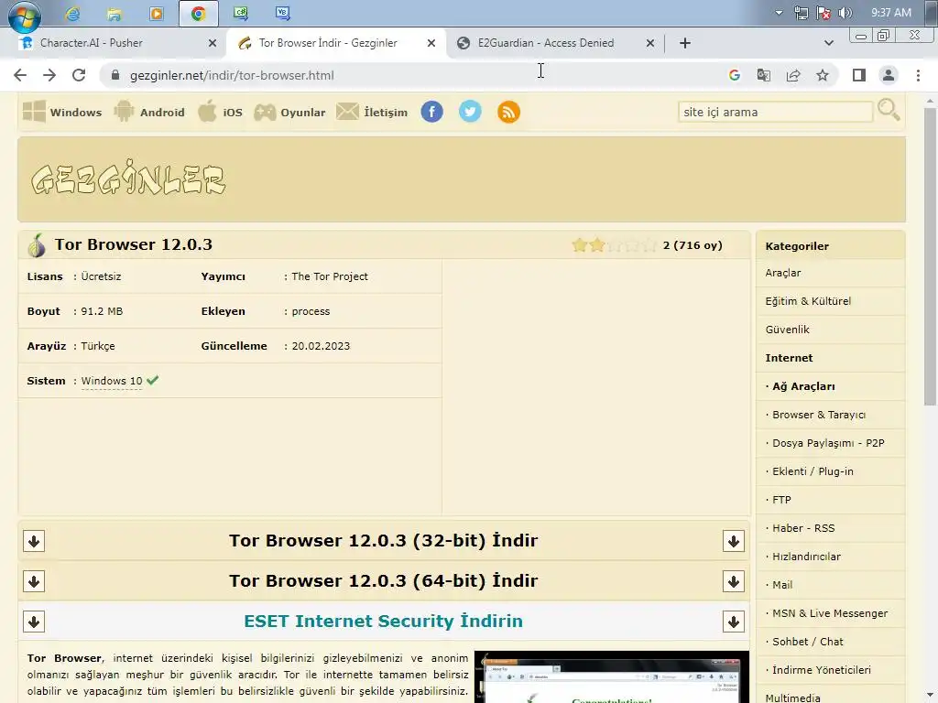Open Haber - RSS subcategory
The image size is (938, 703).
click(802, 528)
